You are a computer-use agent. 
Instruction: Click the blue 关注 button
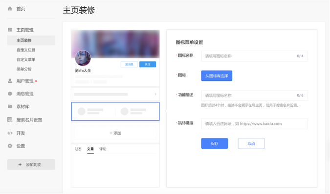click(148, 64)
